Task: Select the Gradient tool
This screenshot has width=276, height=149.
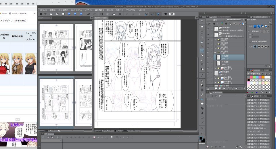Action: pyautogui.click(x=202, y=85)
